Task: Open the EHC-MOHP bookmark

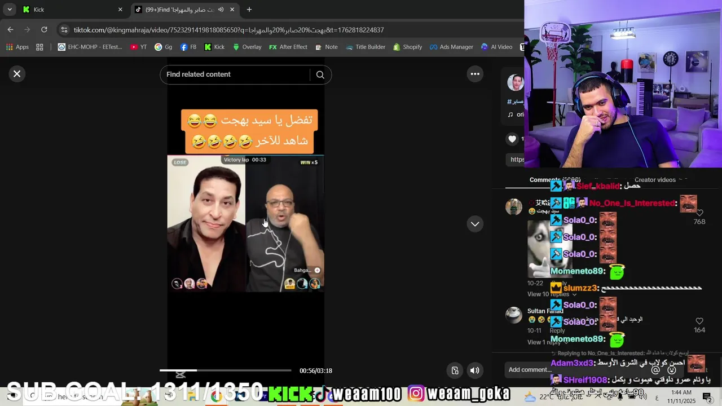Action: coord(90,47)
